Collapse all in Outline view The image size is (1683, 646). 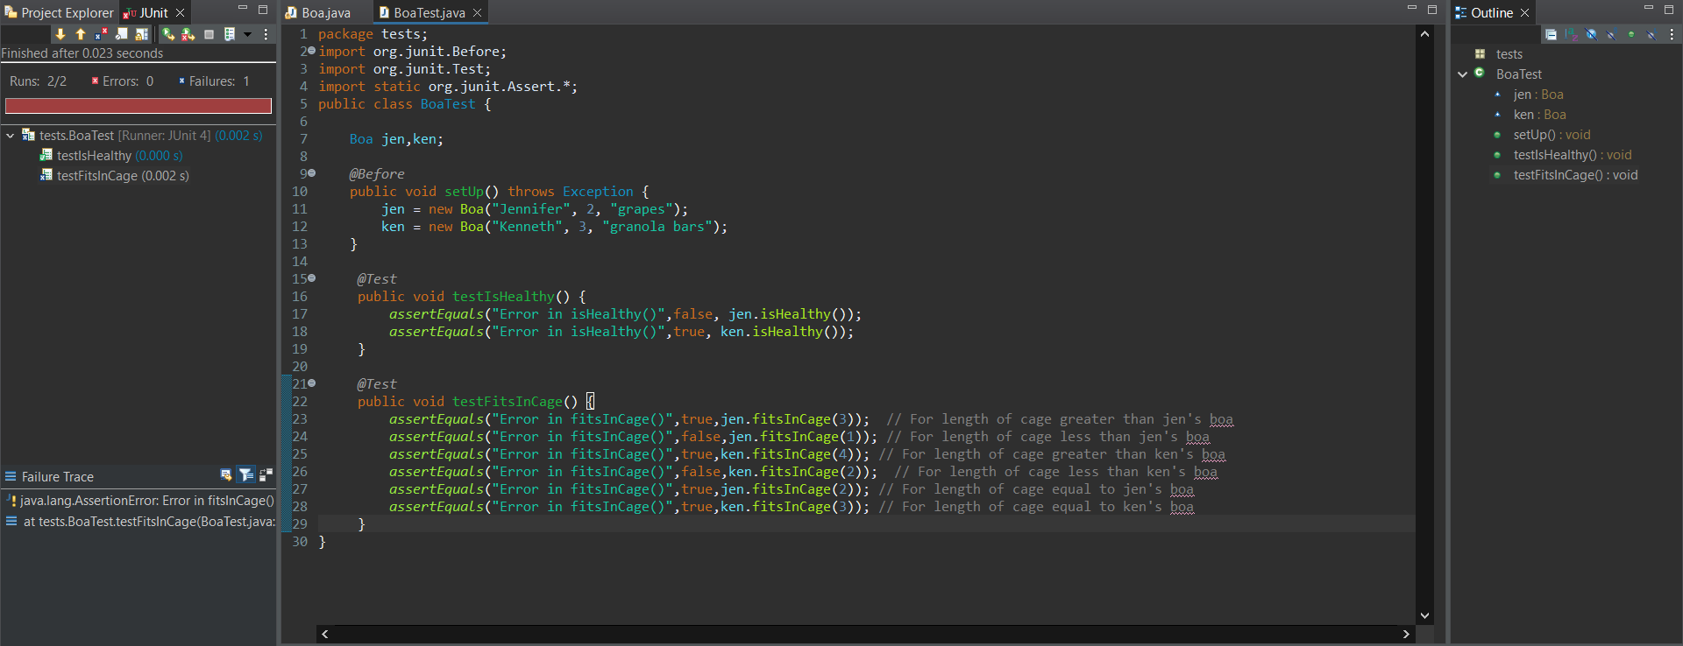coord(1551,34)
